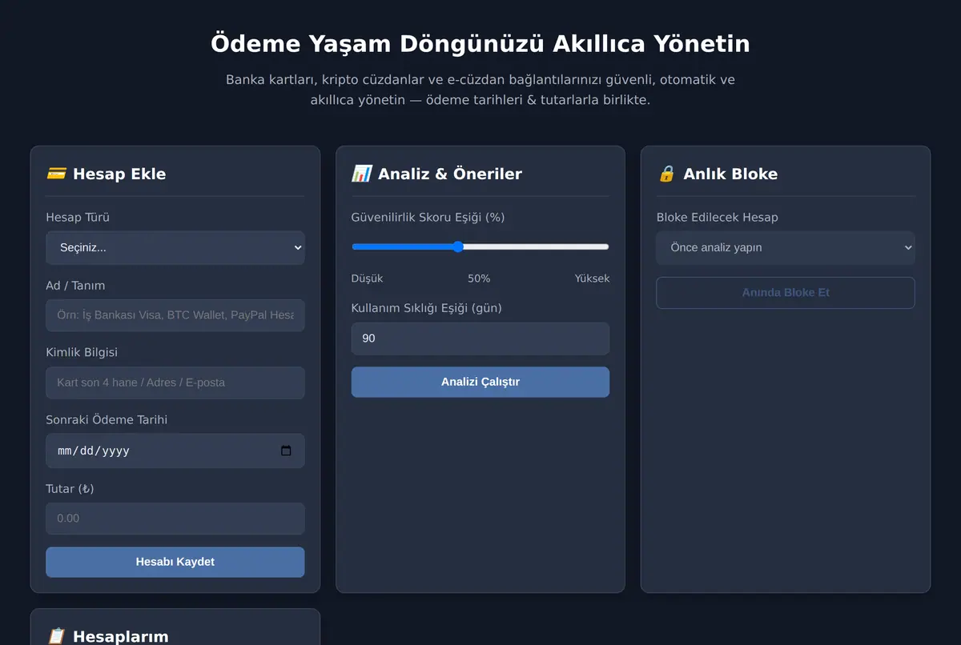Click the '50%' slider value text

coord(479,278)
